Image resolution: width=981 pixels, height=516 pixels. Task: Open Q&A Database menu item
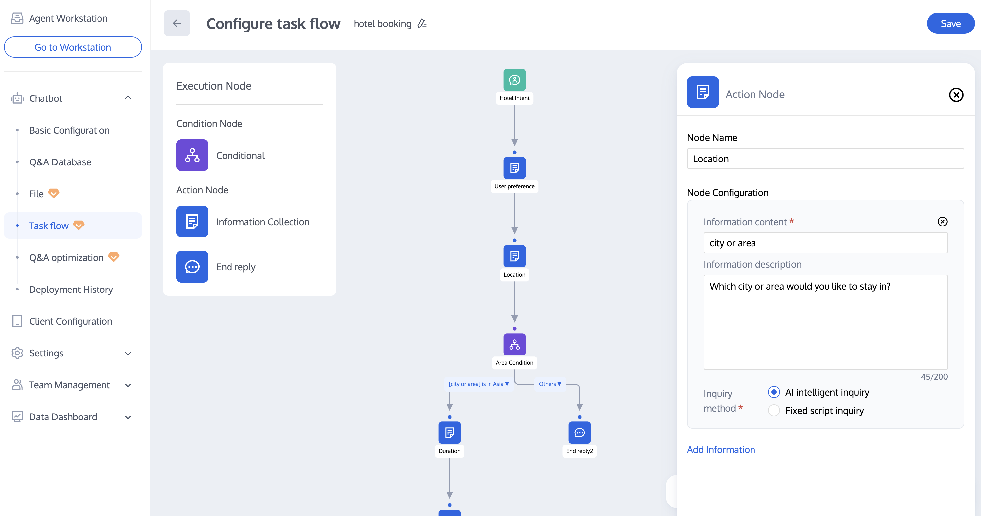[60, 162]
